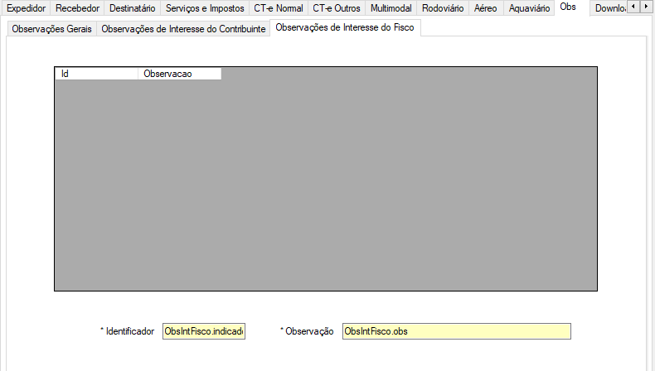Switch to the Multimodal tab
This screenshot has width=655, height=371.
(391, 8)
